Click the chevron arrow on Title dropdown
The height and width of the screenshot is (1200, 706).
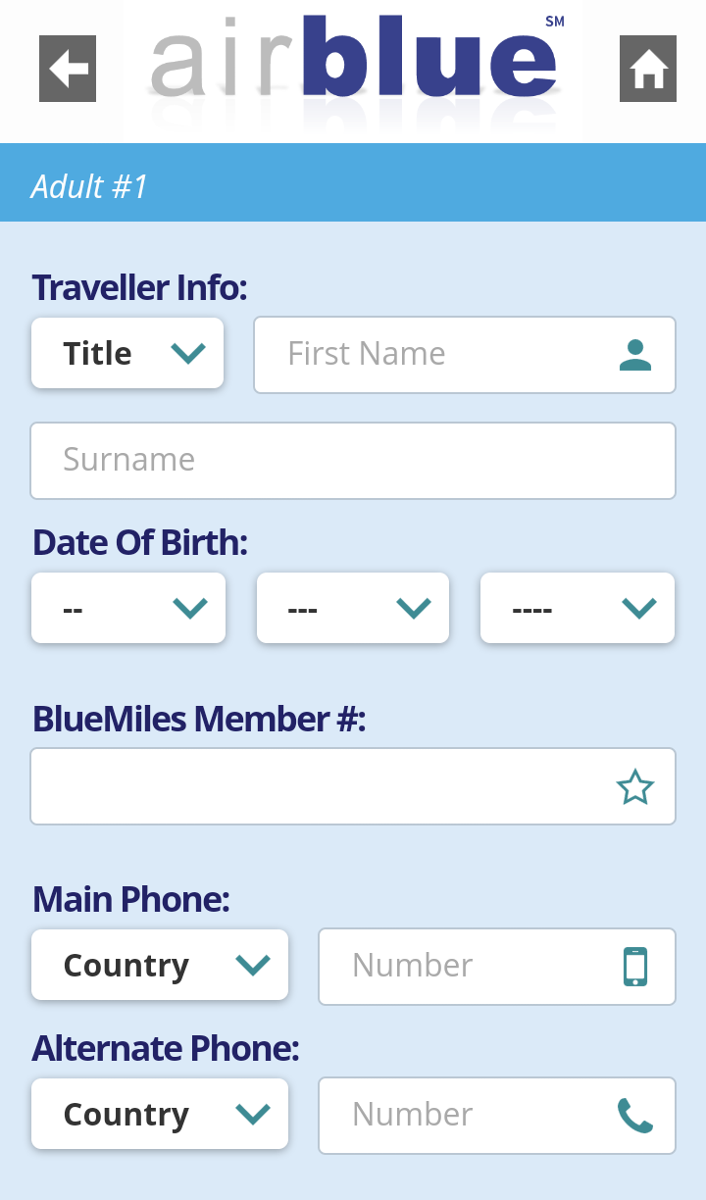click(188, 353)
